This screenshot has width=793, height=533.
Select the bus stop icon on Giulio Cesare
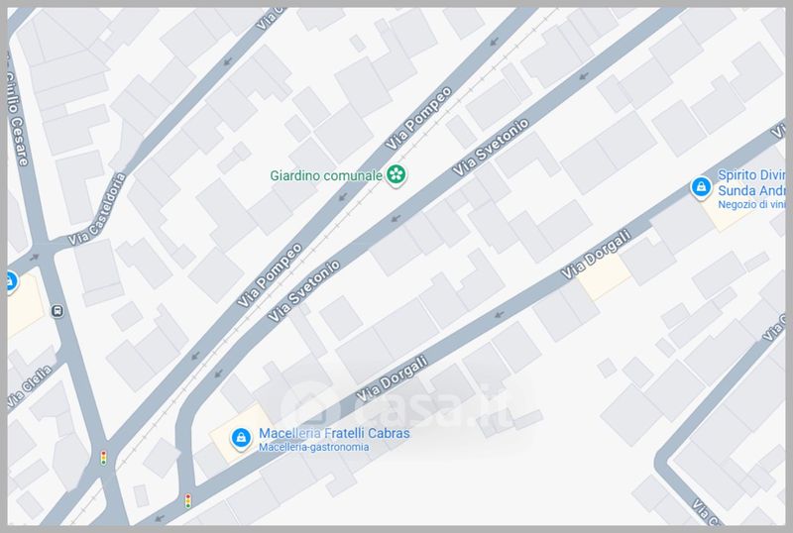click(x=57, y=310)
